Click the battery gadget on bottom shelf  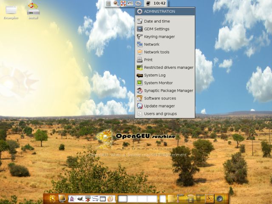(199, 198)
